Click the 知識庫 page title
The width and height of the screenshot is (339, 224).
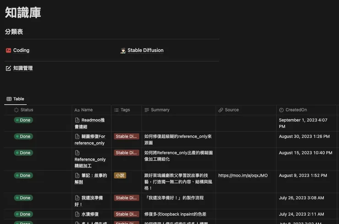tap(23, 12)
